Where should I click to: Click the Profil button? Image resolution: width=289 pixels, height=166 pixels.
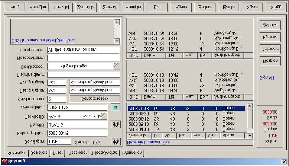pos(14,7)
